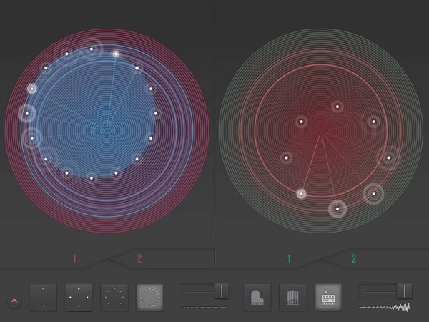Click the right slider handle above waveform
The width and height of the screenshot is (429, 322).
coord(405,290)
